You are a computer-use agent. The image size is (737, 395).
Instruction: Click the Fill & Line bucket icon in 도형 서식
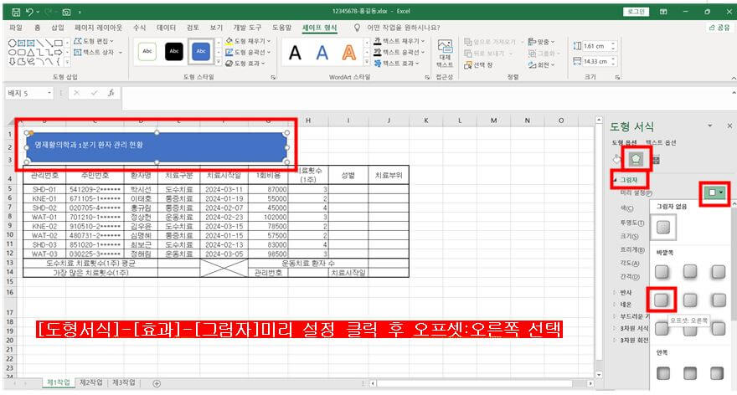pyautogui.click(x=617, y=159)
